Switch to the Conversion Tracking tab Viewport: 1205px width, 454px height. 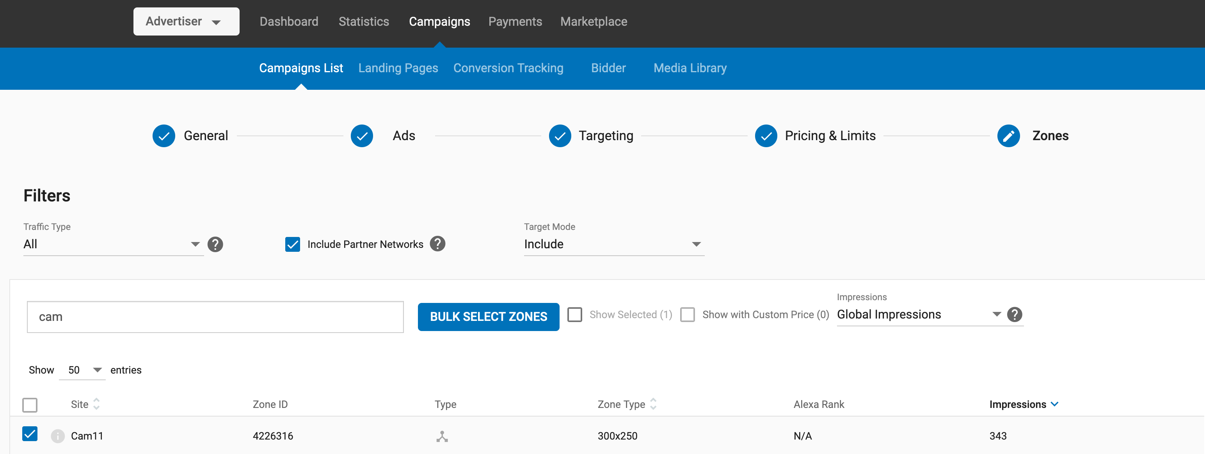tap(508, 68)
